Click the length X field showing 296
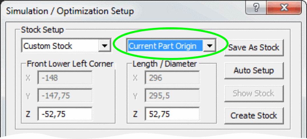307x139 pixels. pyautogui.click(x=172, y=78)
